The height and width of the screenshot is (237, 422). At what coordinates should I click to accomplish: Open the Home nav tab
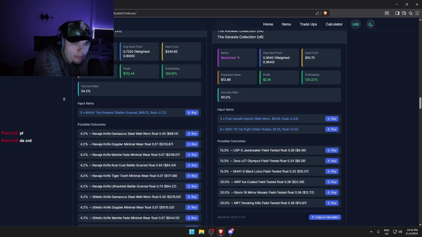click(x=268, y=24)
